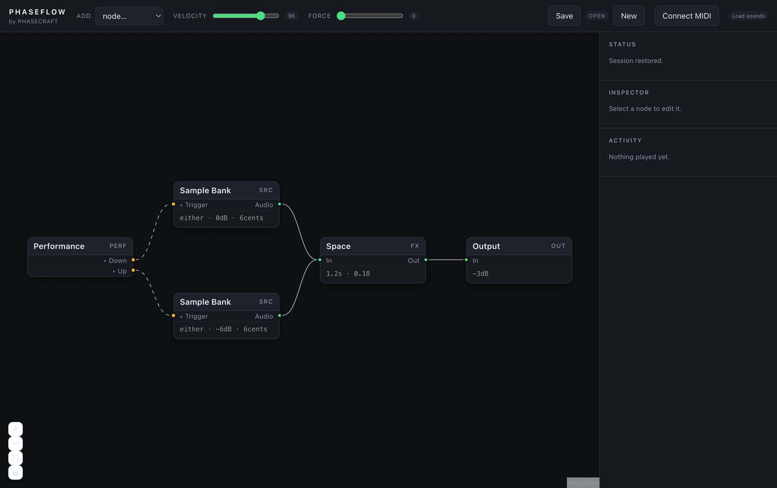The image size is (777, 488).
Task: Click the force value "0"
Action: click(414, 16)
